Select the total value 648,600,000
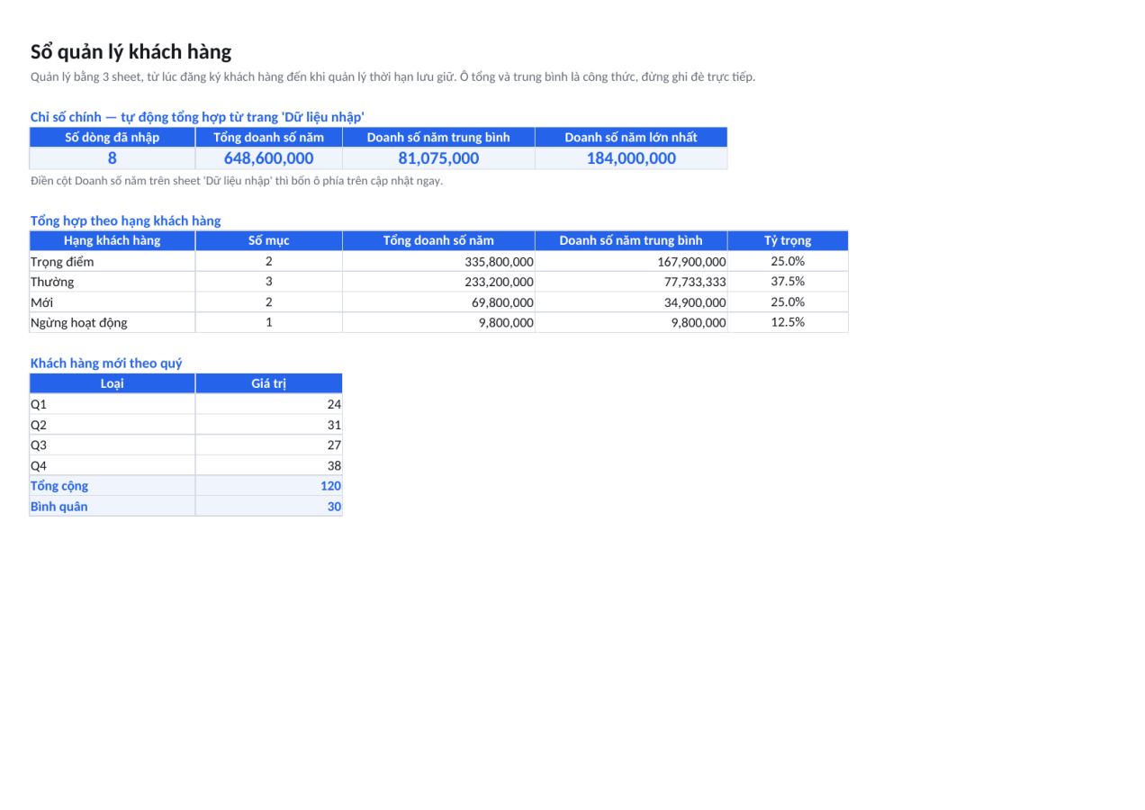Viewport: 1145px width, 810px height. click(x=269, y=158)
